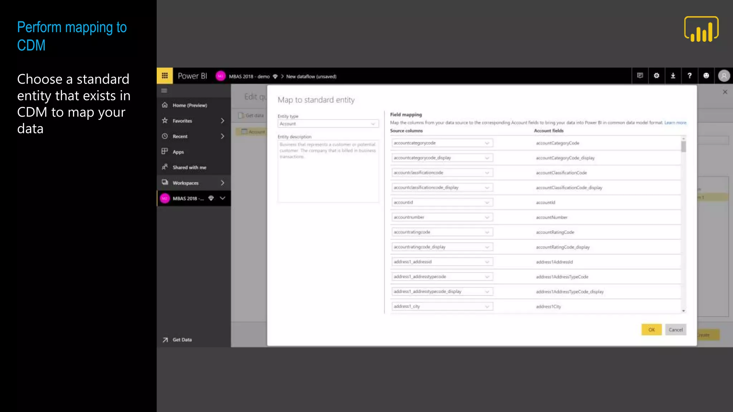Viewport: 733px width, 412px height.
Task: Follow the Learn more link
Action: coord(675,123)
